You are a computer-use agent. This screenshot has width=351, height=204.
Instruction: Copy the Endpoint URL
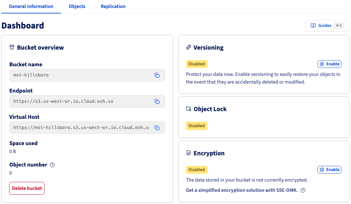[x=157, y=102]
